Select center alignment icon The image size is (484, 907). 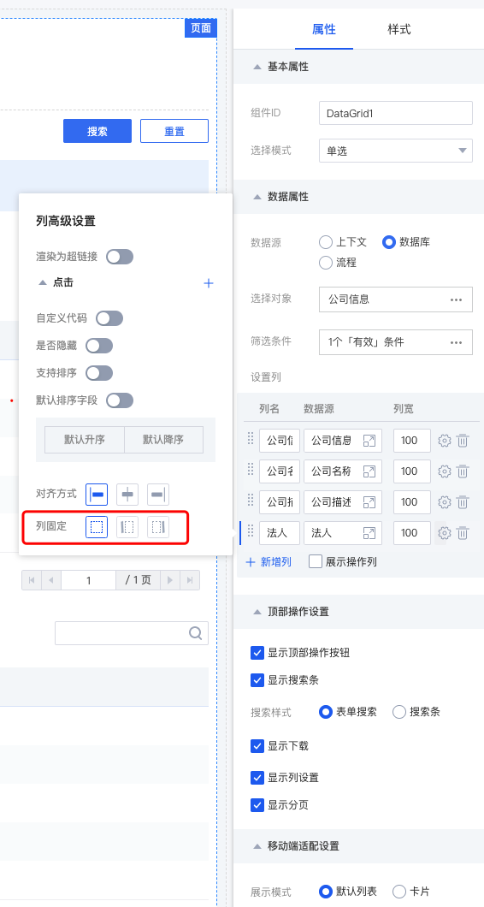click(127, 495)
